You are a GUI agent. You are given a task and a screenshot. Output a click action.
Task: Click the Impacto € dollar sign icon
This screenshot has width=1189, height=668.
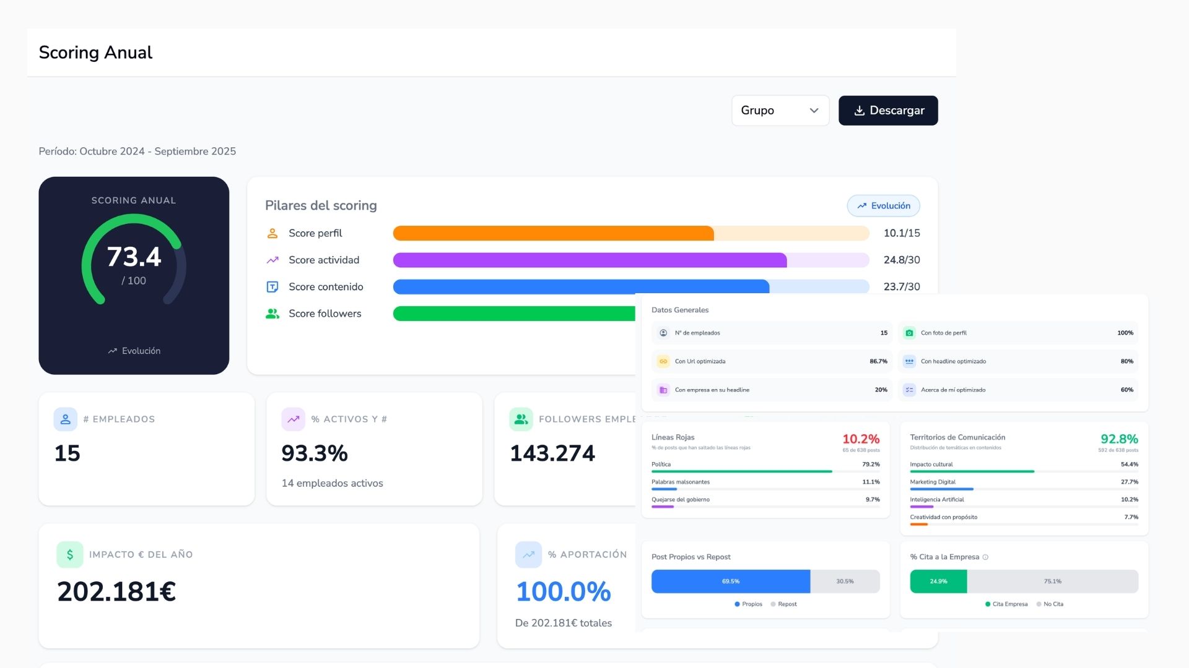click(x=70, y=555)
